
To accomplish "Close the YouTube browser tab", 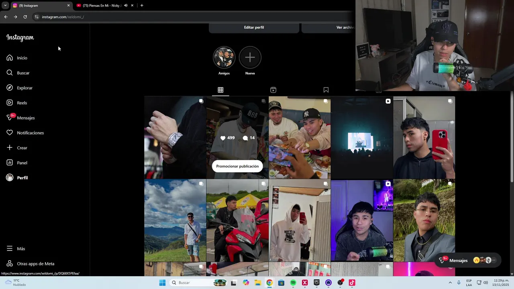I will [132, 6].
